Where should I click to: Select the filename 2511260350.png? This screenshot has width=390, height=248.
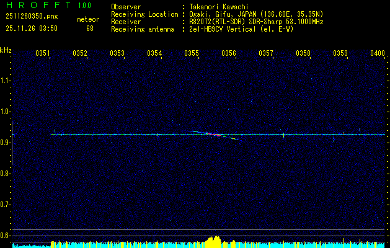(32, 17)
